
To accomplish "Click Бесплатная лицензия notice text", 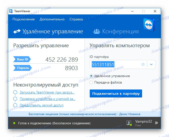I will coord(84,114).
